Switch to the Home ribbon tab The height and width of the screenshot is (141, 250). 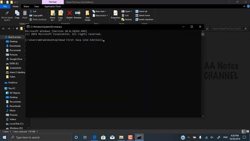[x=16, y=6]
